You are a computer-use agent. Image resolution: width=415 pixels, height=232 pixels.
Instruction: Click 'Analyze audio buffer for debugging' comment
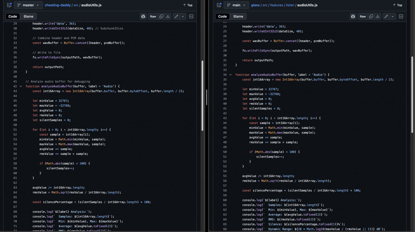coord(58,81)
